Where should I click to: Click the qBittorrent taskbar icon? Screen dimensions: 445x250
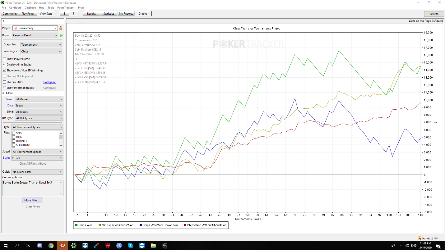click(x=119, y=245)
